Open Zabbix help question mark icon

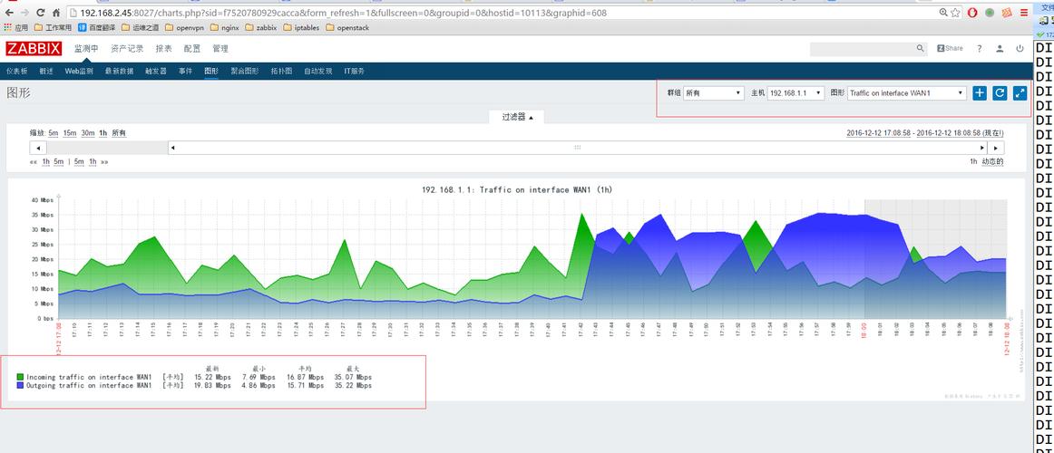(980, 48)
